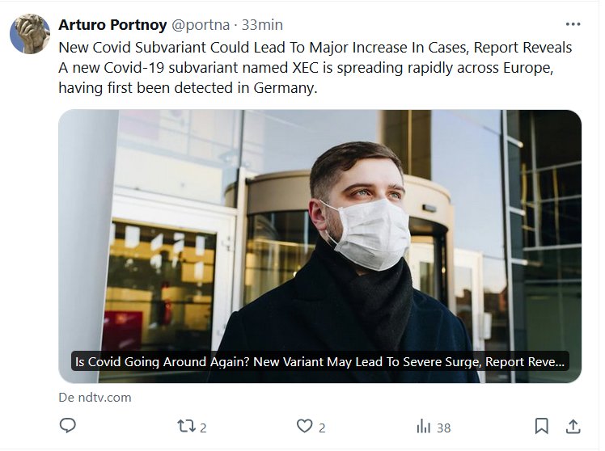Reply to Arturo Portnoy's post
The width and height of the screenshot is (605, 451).
[68, 426]
